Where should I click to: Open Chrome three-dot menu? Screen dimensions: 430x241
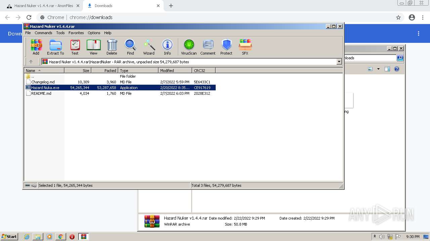[423, 17]
